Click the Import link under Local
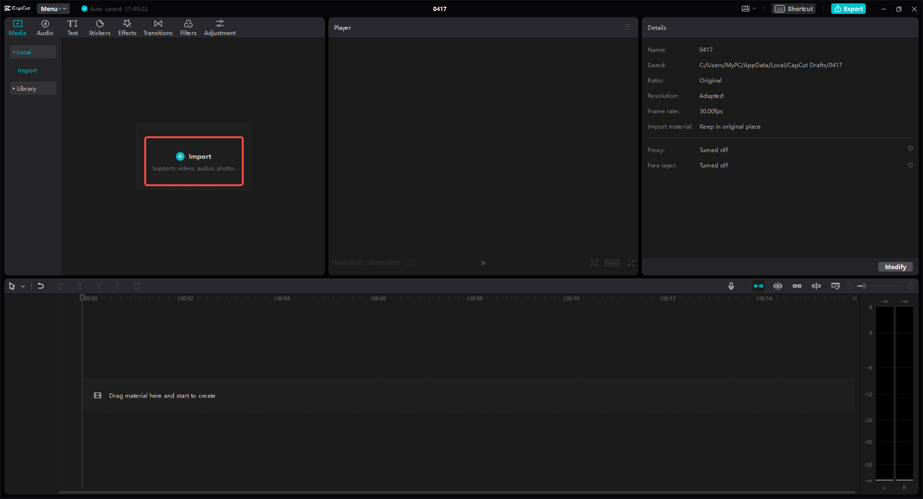This screenshot has height=499, width=923. click(27, 71)
